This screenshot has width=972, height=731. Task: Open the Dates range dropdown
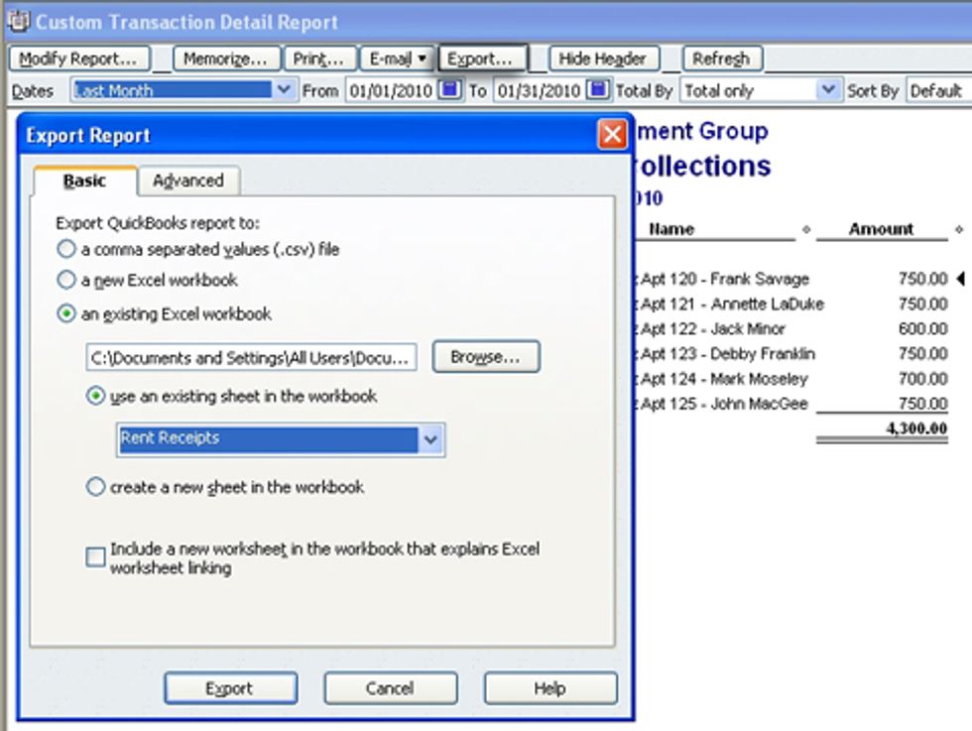[x=284, y=90]
